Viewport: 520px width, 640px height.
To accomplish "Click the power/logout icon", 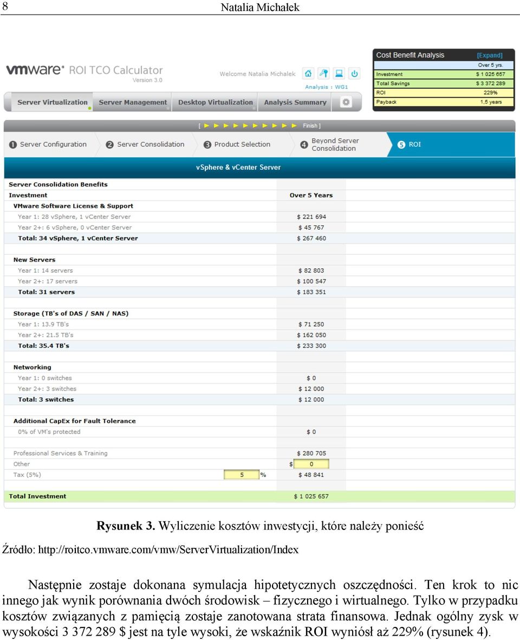I will [x=354, y=74].
